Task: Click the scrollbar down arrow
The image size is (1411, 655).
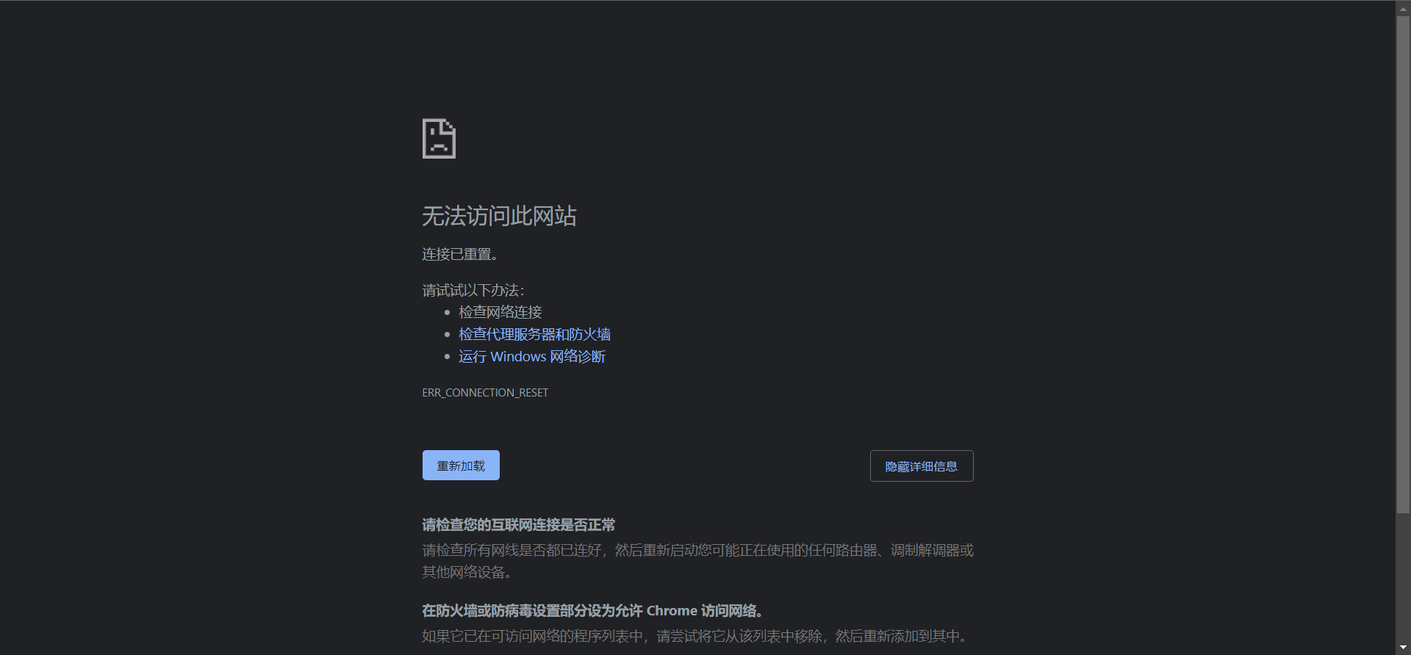Action: 1403,648
